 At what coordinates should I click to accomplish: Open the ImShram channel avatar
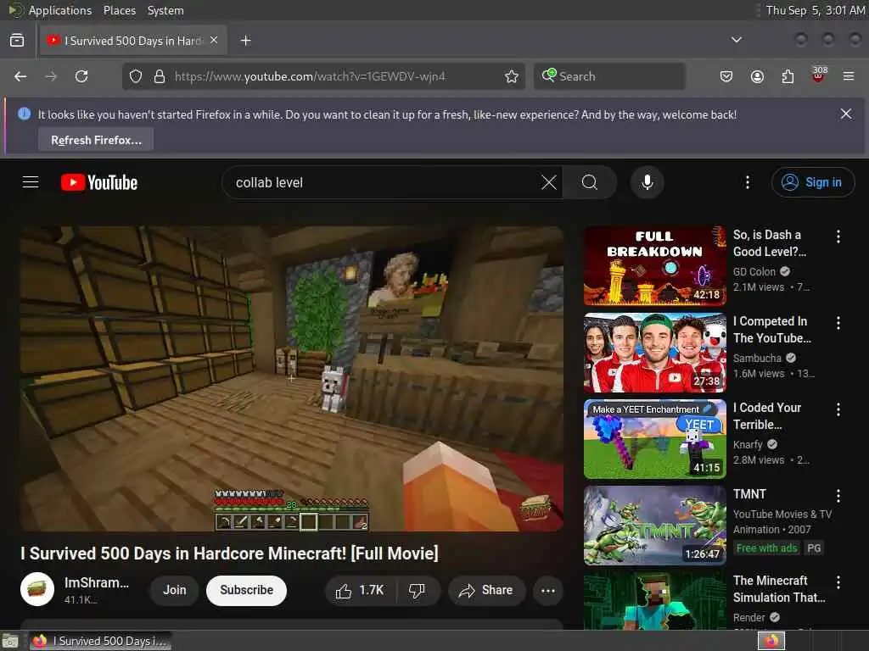pyautogui.click(x=37, y=590)
